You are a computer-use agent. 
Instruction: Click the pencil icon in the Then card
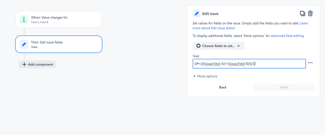24,44
